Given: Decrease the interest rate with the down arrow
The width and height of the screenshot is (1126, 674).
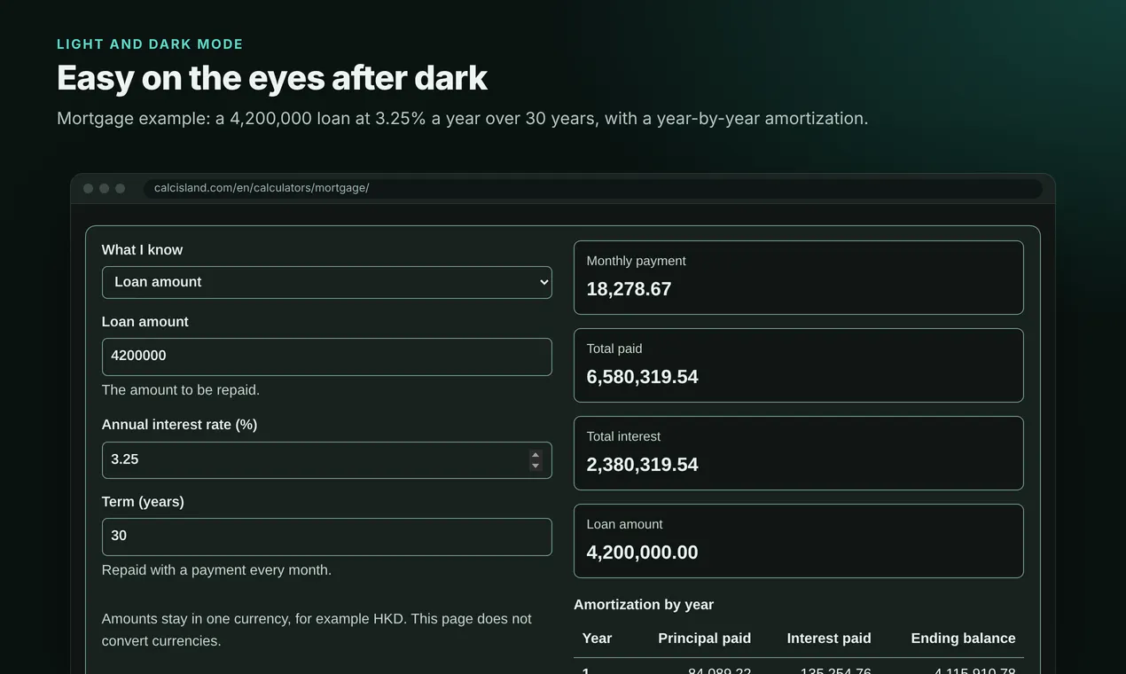Looking at the screenshot, I should pyautogui.click(x=536, y=466).
